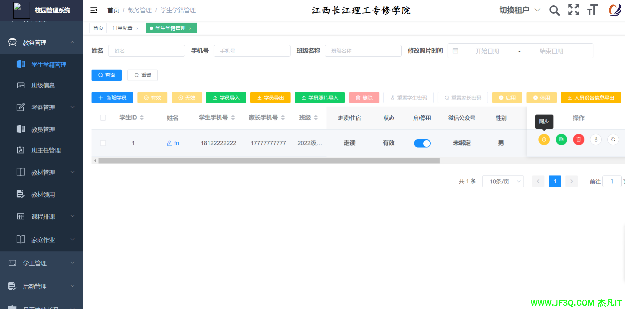This screenshot has height=309, width=625.
Task: Click the 新增学员 button
Action: click(x=112, y=98)
